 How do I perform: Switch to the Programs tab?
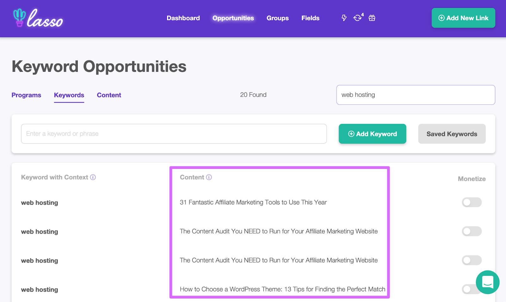[x=26, y=95]
